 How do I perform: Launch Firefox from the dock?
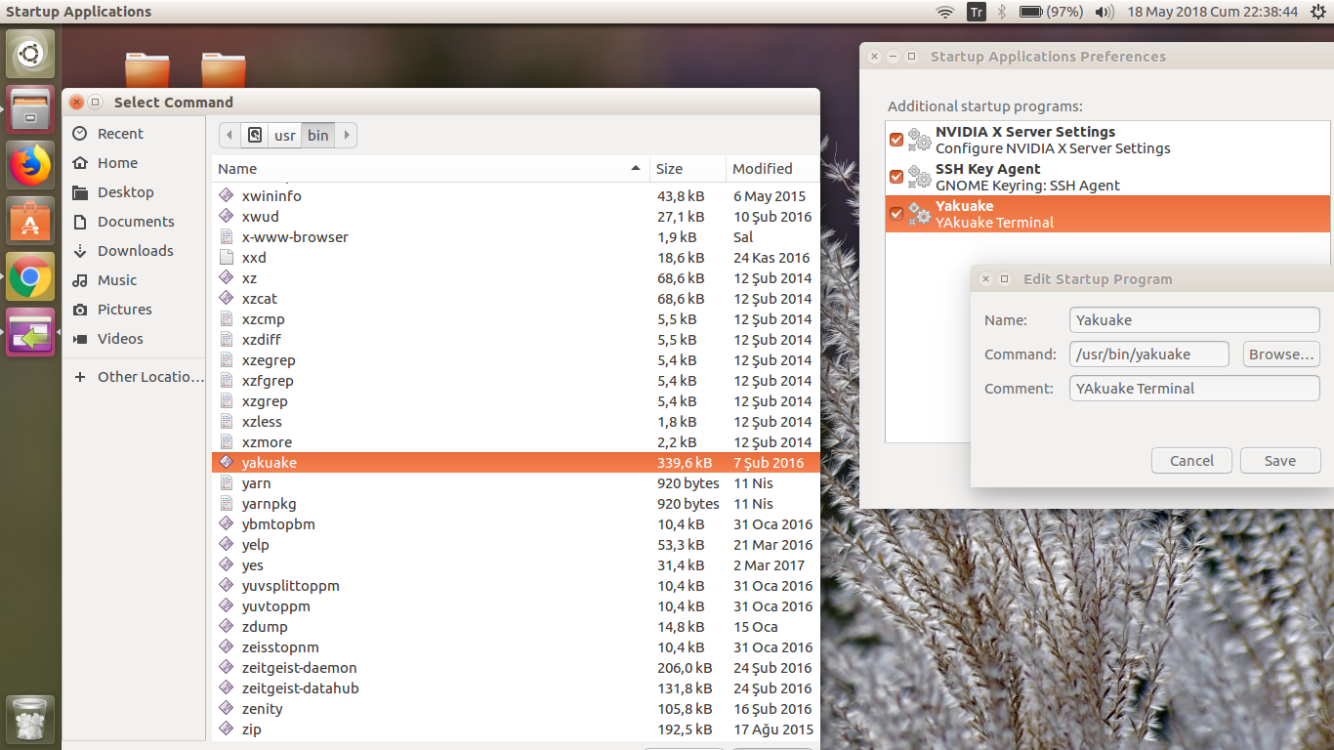[x=30, y=165]
